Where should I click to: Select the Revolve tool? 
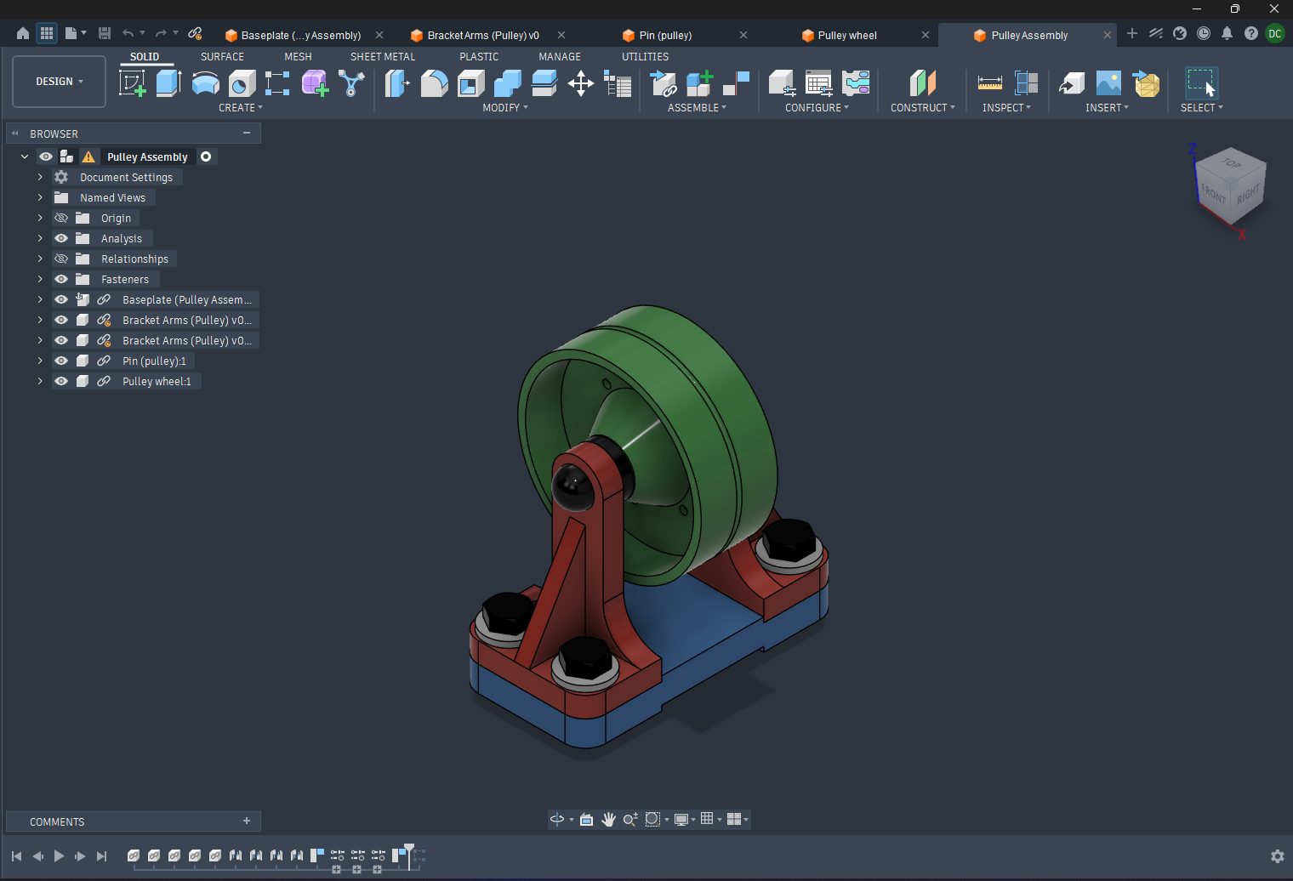click(x=206, y=83)
